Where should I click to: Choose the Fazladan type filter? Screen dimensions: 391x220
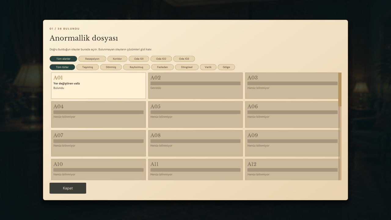click(163, 67)
